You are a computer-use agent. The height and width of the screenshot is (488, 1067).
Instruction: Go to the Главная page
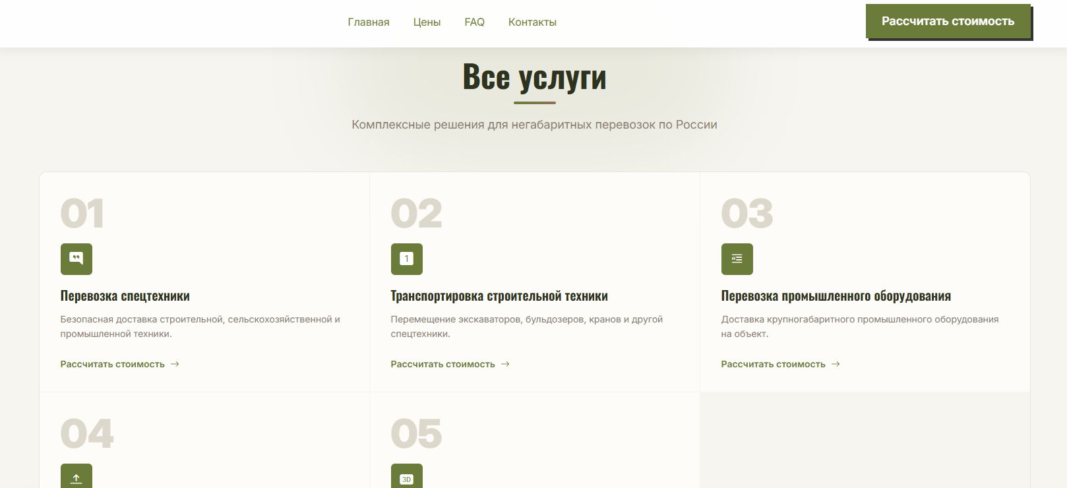[x=368, y=22]
